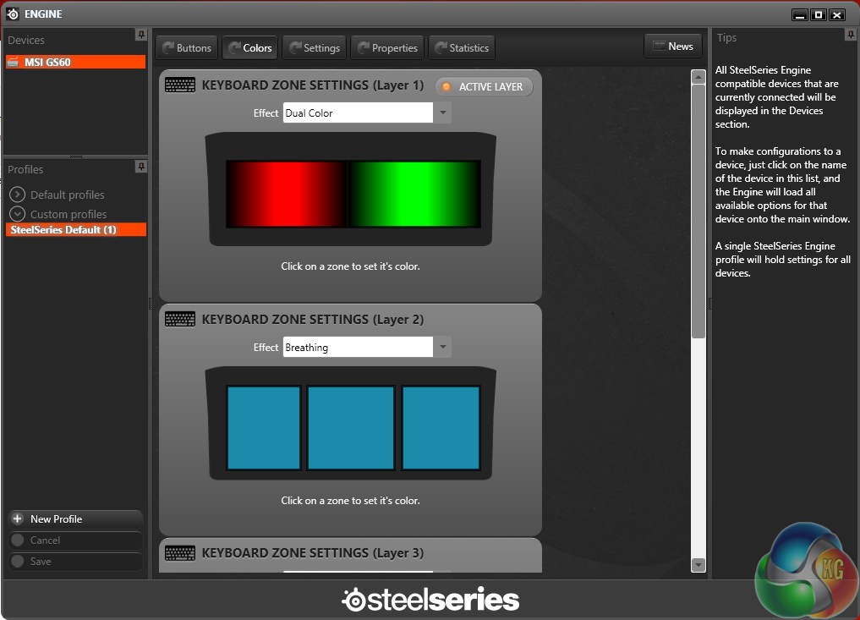Switch to the Buttons tab
Viewport: 860px width, 620px height.
187,47
